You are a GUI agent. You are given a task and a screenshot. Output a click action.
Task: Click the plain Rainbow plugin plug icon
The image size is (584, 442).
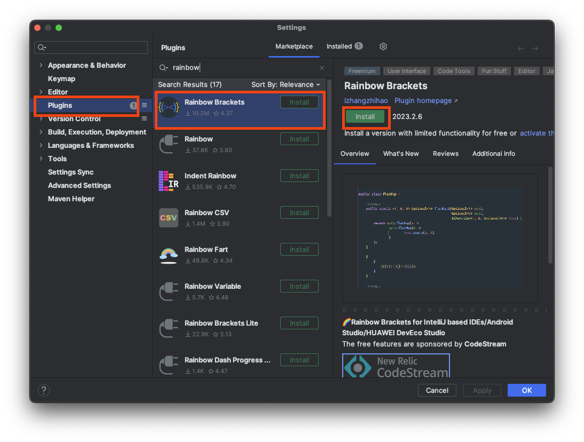[169, 144]
